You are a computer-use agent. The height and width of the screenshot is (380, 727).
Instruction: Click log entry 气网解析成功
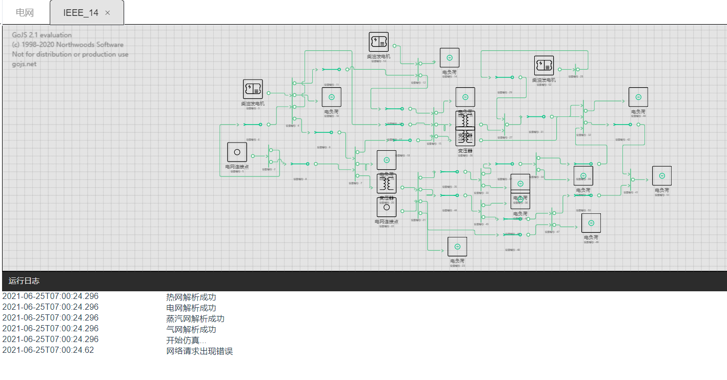191,329
